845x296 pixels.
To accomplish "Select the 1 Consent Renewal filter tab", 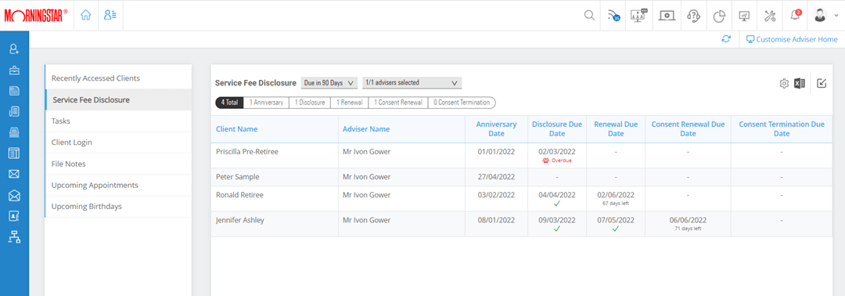I will pos(398,103).
